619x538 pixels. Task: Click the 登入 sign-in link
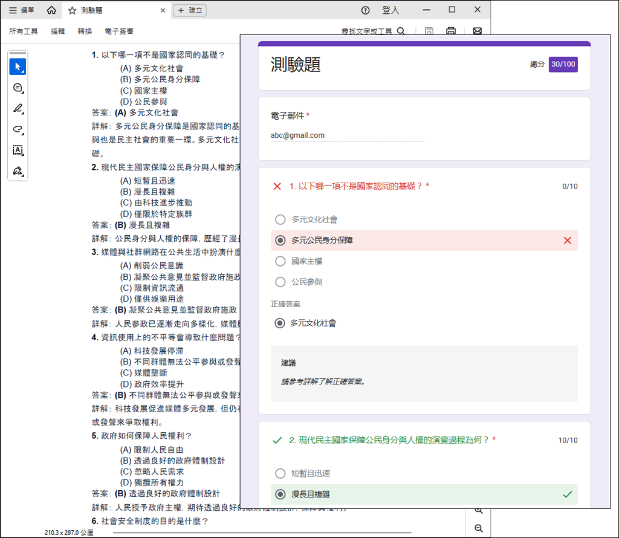[391, 10]
